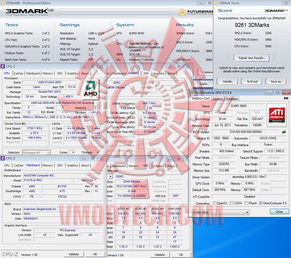
Task: Switch to the Sensors tab in GPU-Z
Action: (x=218, y=99)
